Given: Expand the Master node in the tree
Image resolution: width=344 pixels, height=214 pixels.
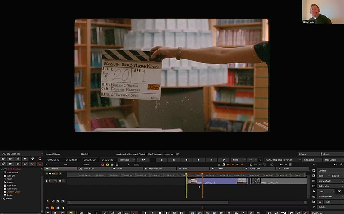Looking at the screenshot, I should tap(2, 198).
